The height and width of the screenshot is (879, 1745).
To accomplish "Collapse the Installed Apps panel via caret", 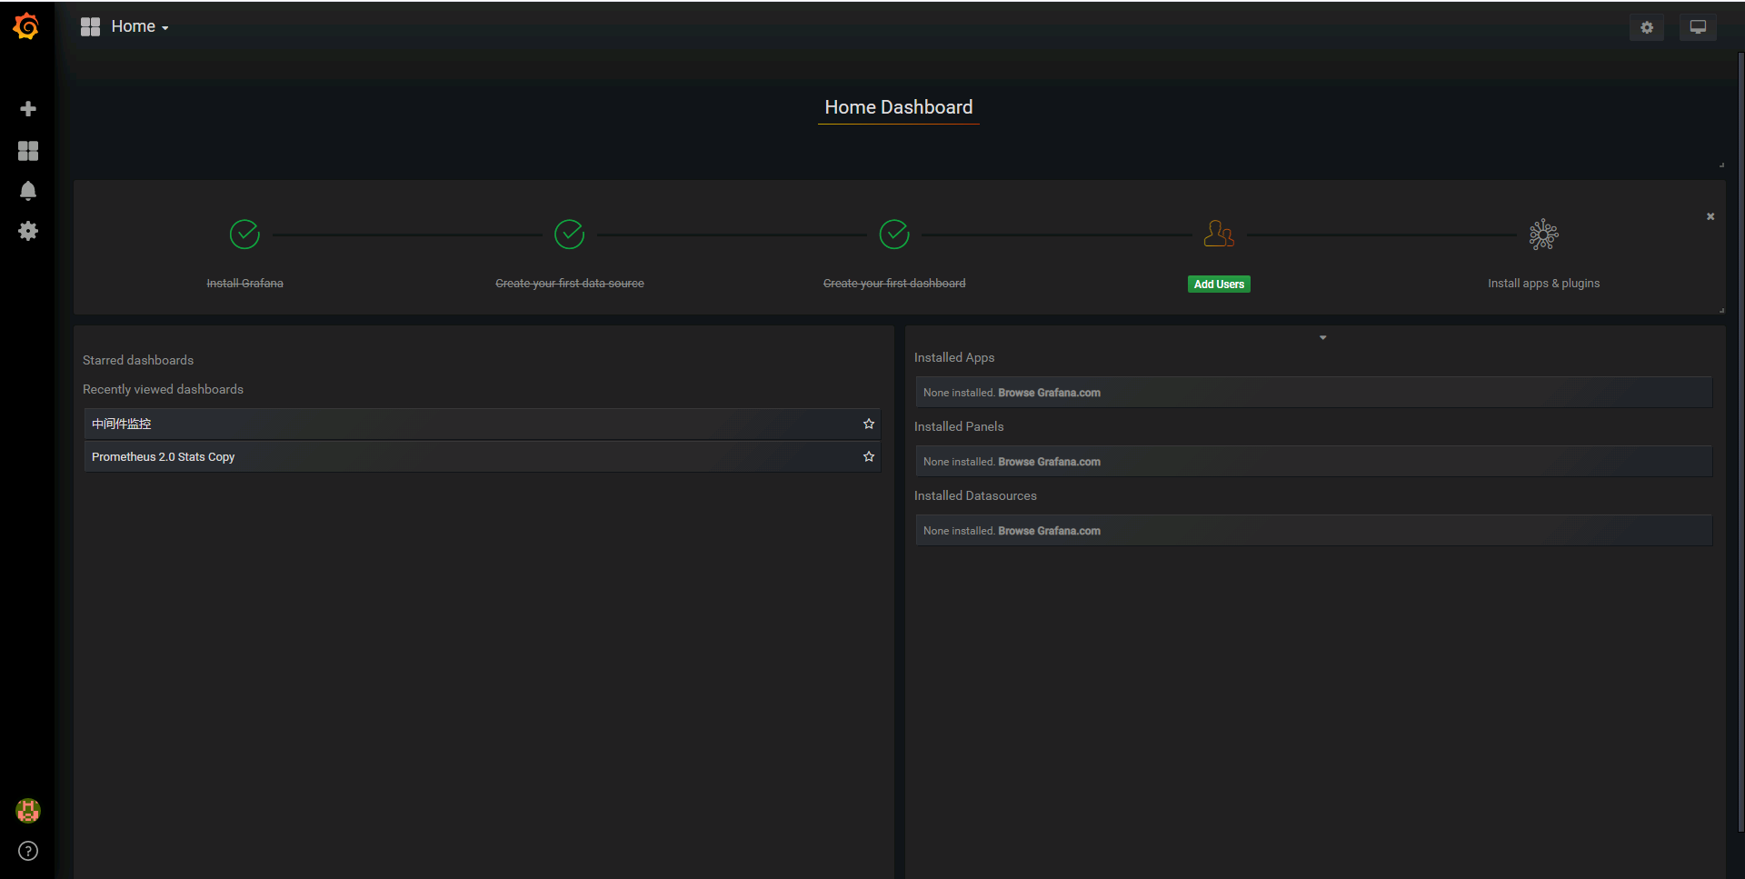I will click(x=1321, y=337).
